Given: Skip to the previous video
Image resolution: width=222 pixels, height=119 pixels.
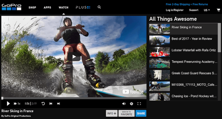Looking at the screenshot, I should (51, 104).
